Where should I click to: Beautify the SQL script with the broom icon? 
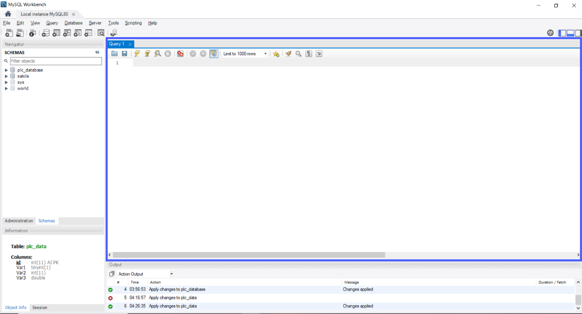[x=288, y=53]
